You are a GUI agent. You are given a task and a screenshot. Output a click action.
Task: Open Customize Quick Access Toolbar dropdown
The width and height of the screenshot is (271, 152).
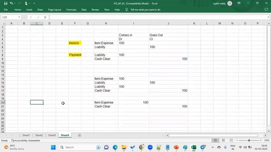34,3
